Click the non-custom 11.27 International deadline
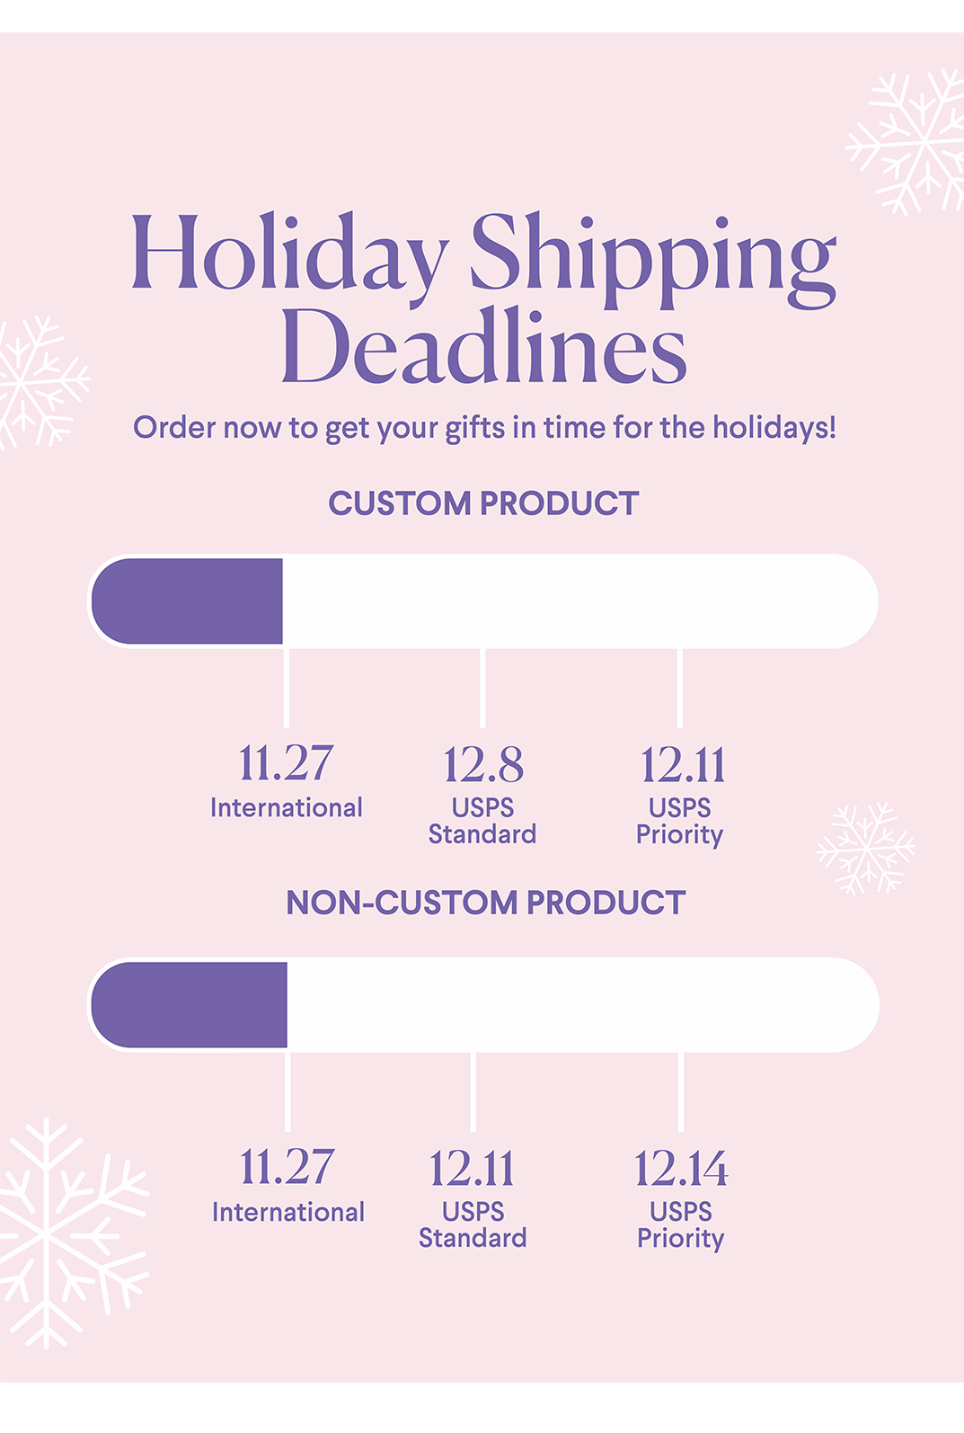The width and height of the screenshot is (964, 1433). pyautogui.click(x=288, y=1185)
